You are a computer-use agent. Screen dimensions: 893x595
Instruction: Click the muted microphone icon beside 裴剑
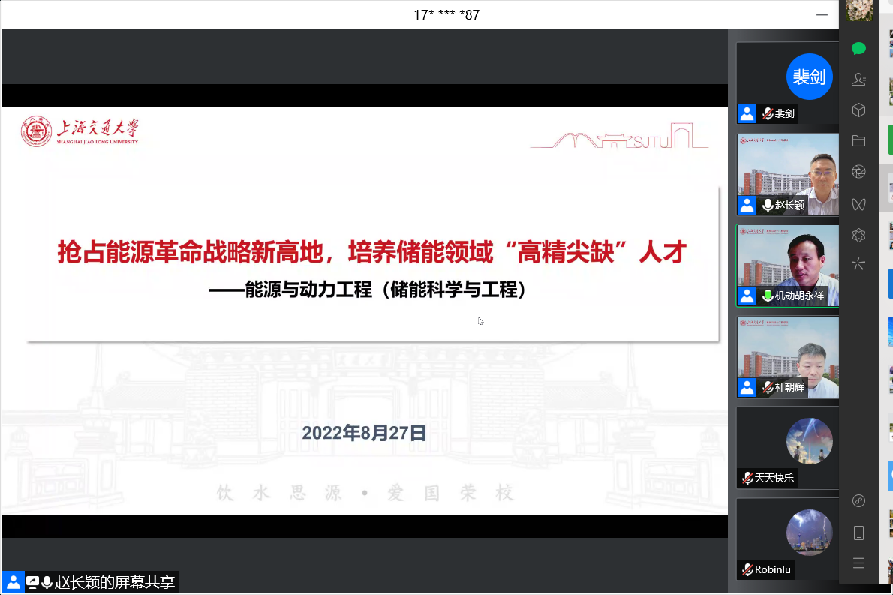point(768,114)
